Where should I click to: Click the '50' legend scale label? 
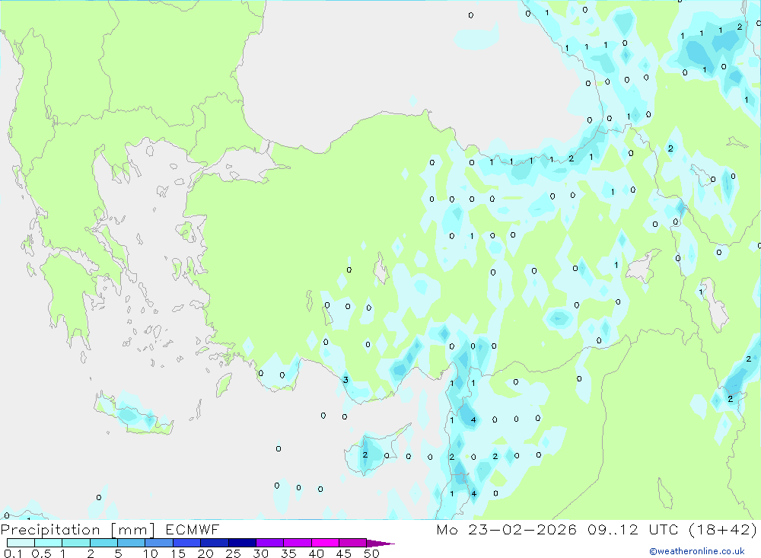point(371,553)
